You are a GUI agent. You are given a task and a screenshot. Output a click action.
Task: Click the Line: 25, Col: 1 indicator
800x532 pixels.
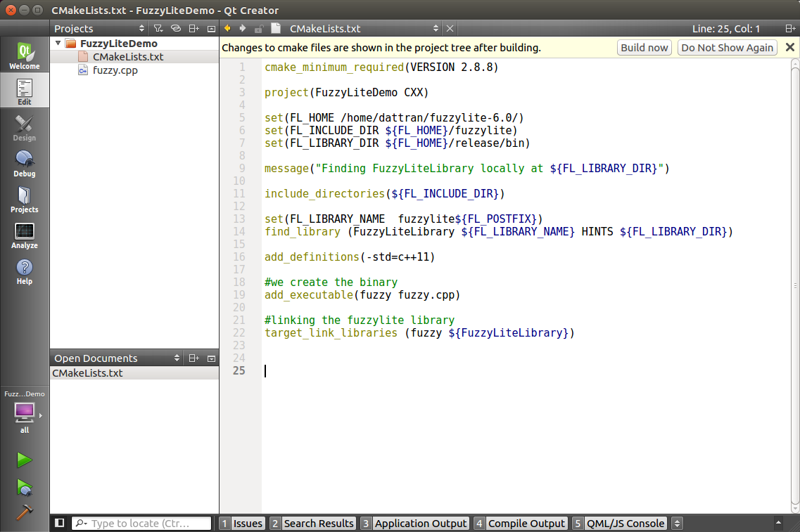[x=725, y=29]
